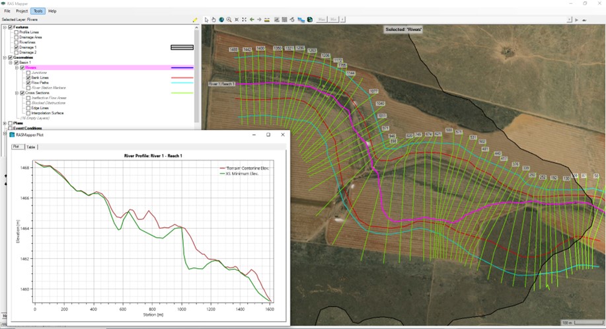Open the Tools menu
Viewport: 606px width, 329px height.
coord(38,11)
